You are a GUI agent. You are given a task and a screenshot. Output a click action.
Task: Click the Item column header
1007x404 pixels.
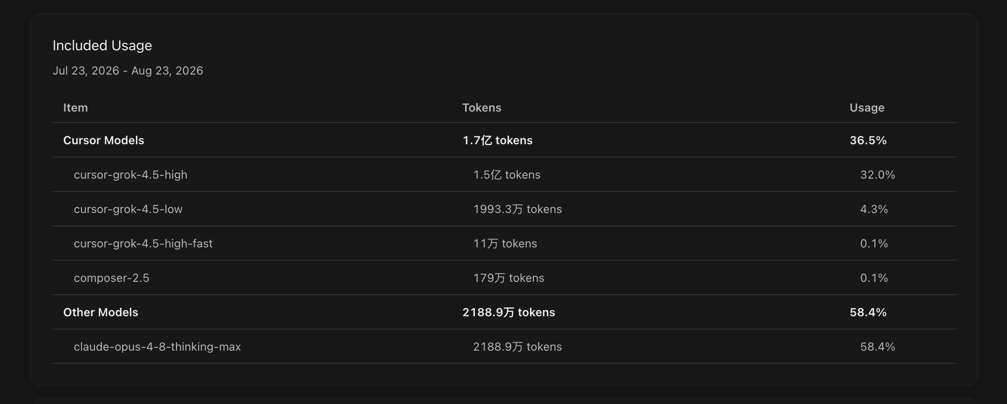pos(75,108)
